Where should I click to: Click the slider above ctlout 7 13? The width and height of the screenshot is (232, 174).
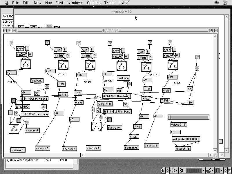188,117
